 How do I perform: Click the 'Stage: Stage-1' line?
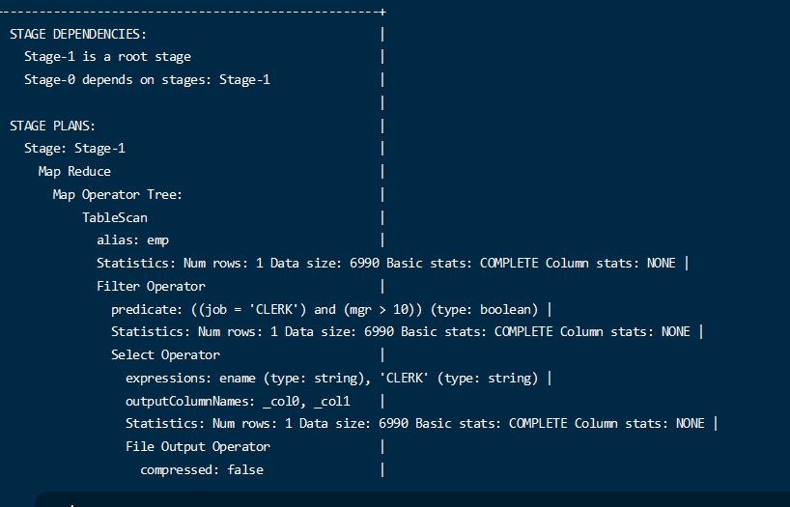(74, 149)
